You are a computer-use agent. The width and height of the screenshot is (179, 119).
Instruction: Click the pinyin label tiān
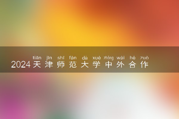tap(37, 58)
